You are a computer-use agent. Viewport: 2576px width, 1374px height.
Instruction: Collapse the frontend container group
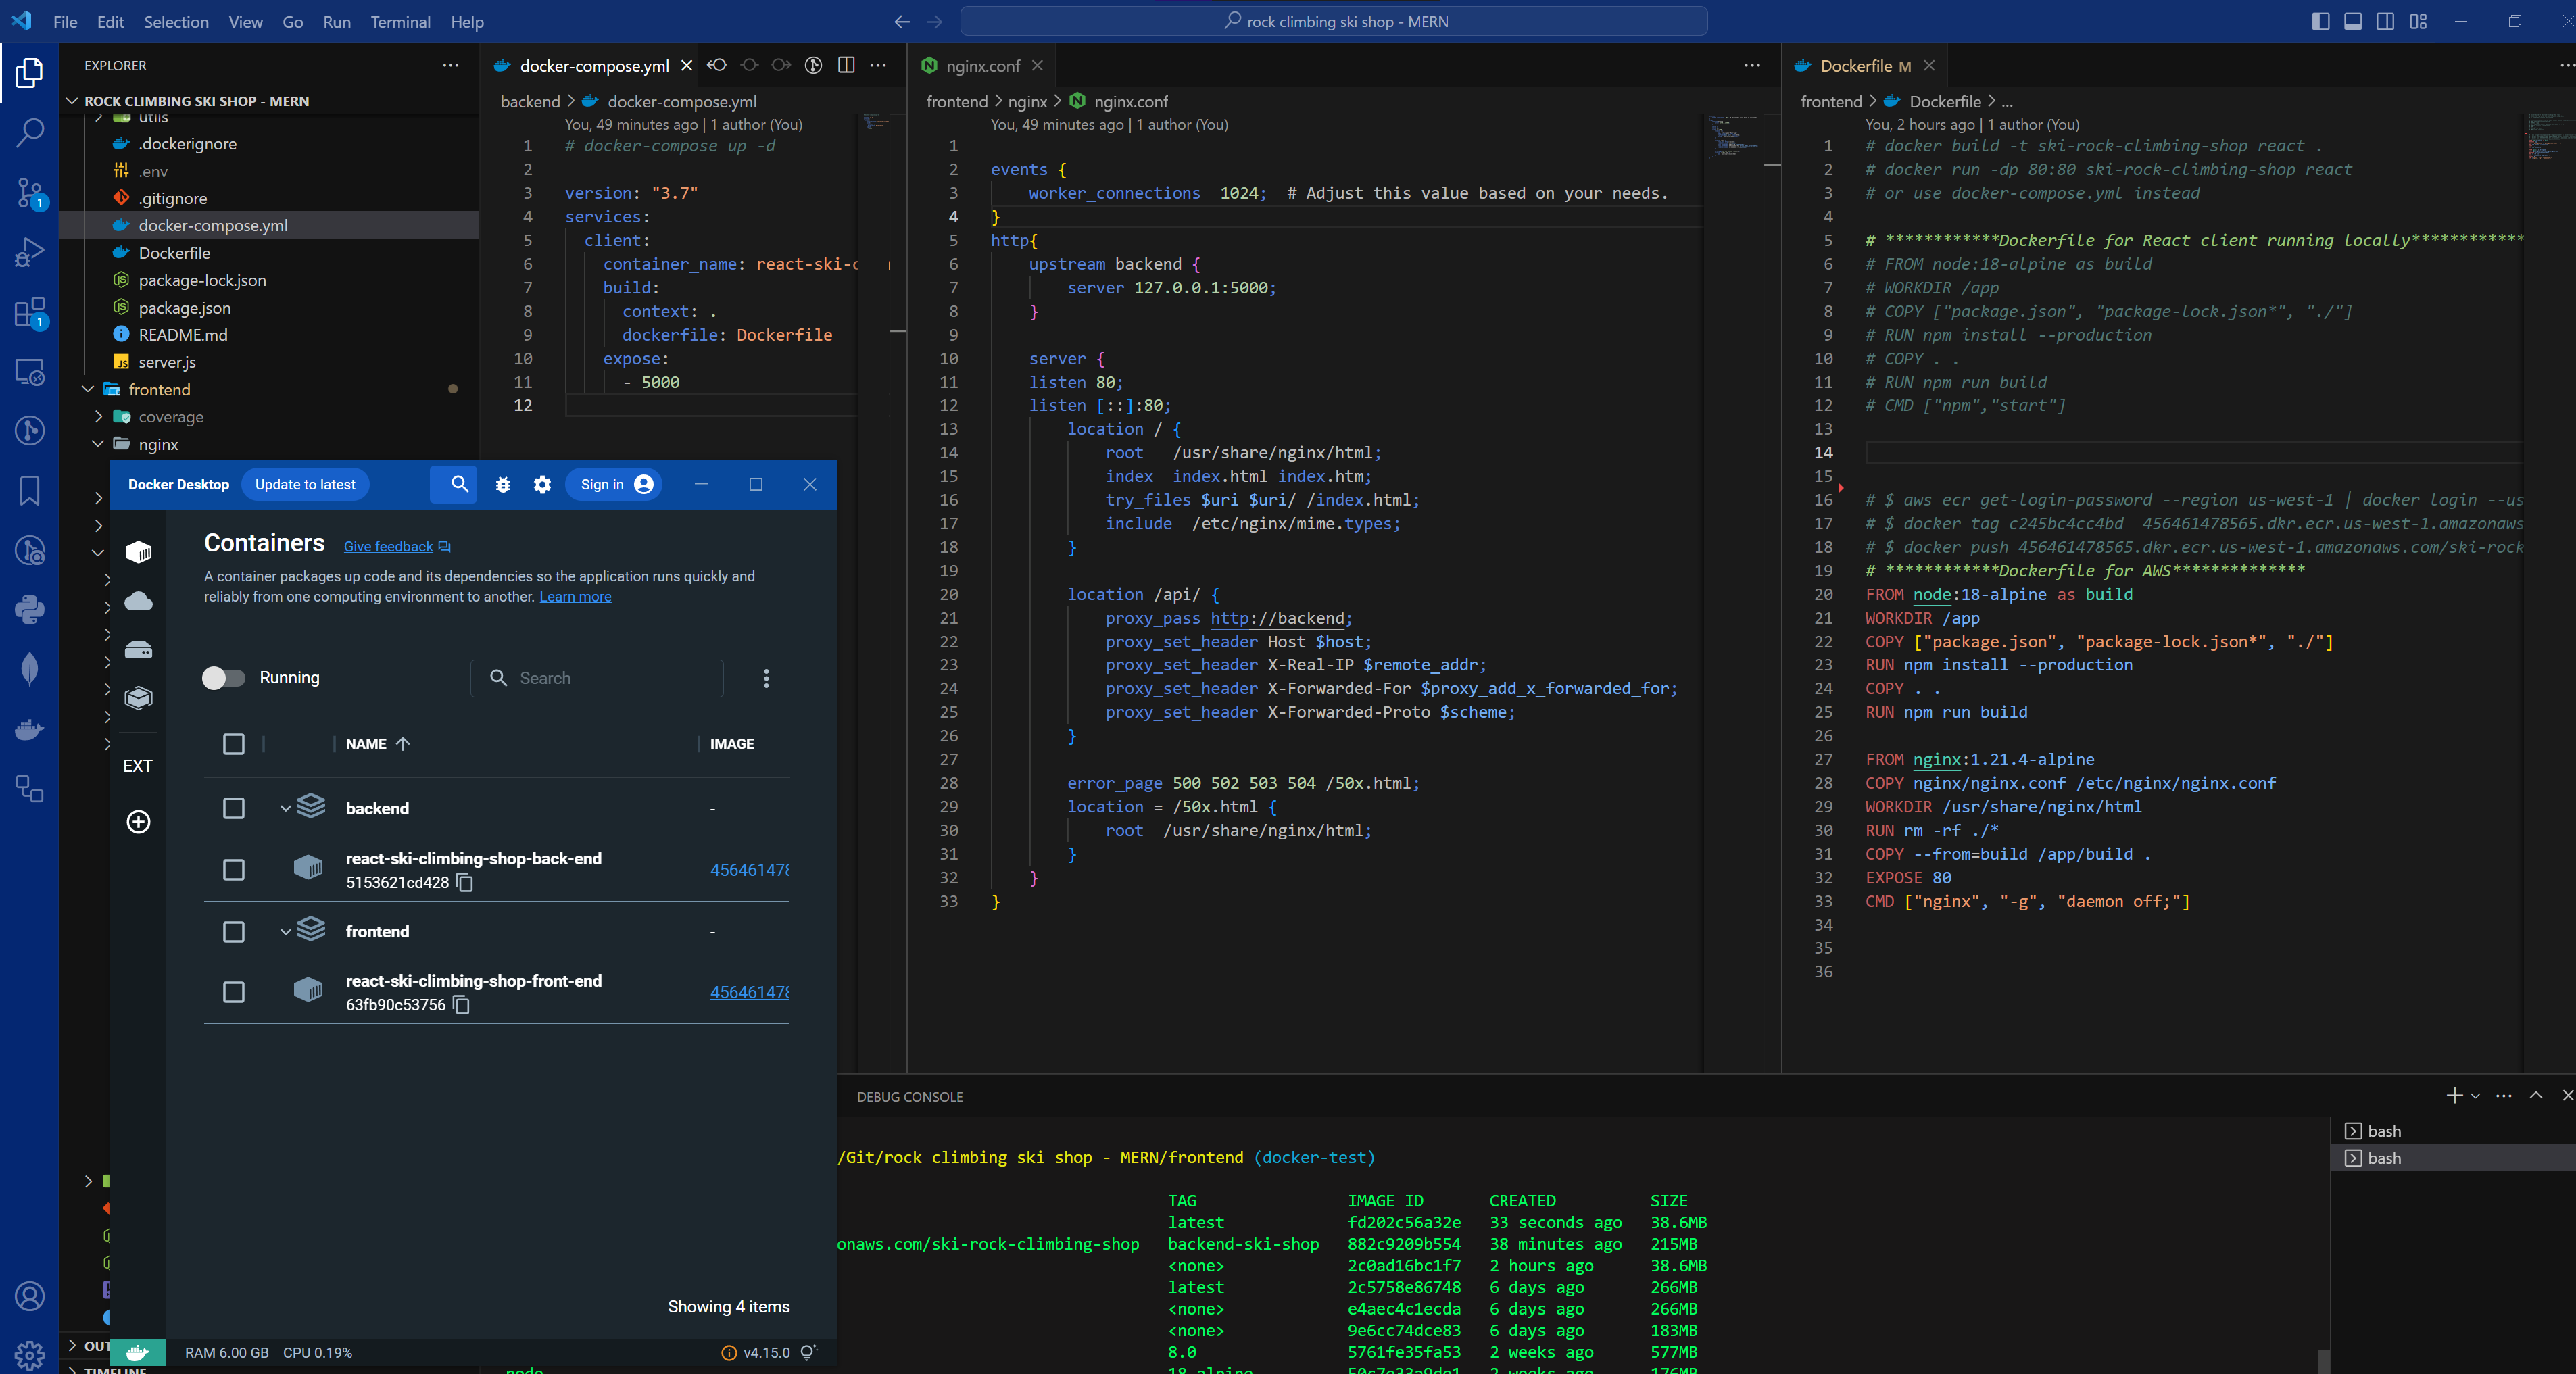click(x=285, y=932)
